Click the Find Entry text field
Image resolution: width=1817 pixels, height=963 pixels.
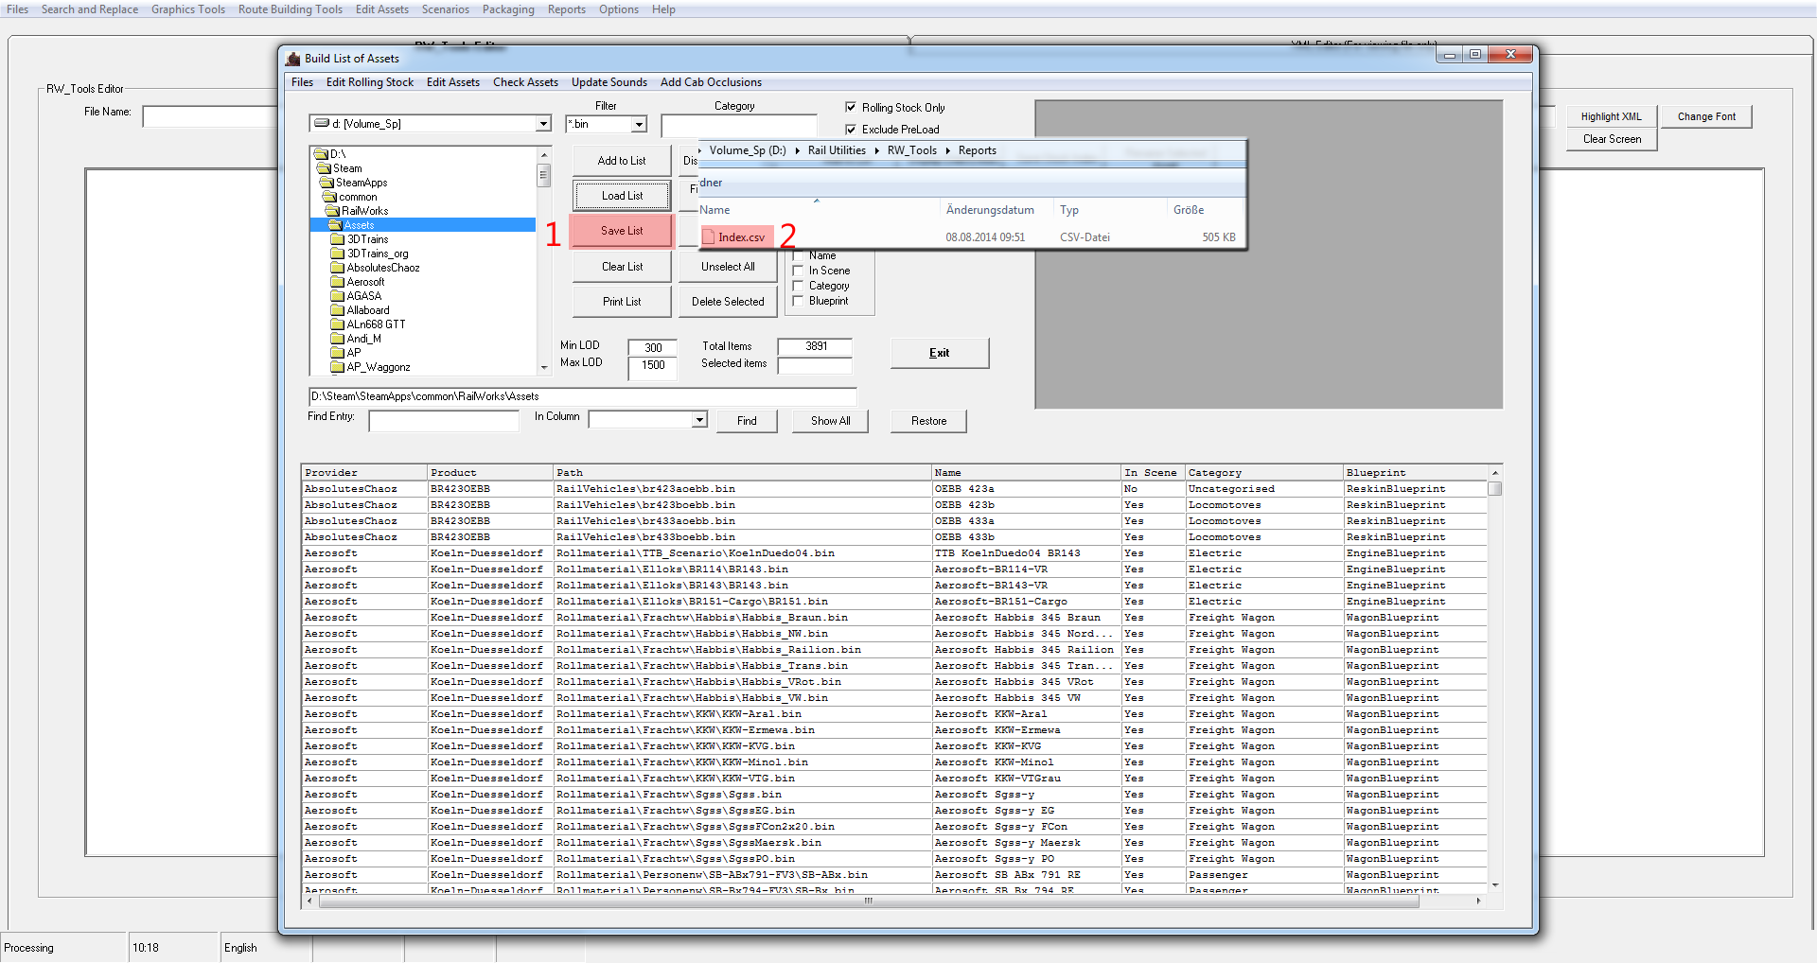444,421
